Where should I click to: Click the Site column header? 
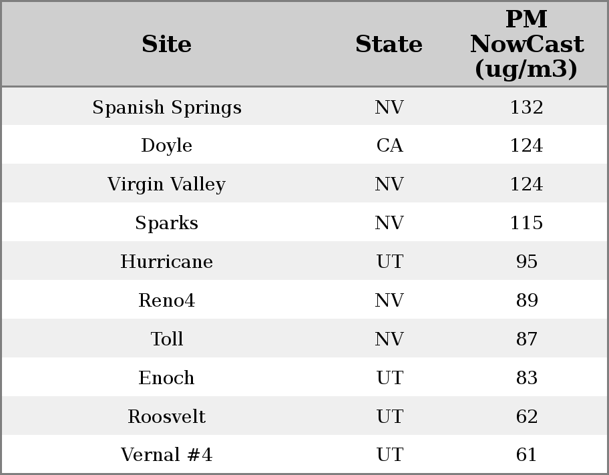[167, 44]
